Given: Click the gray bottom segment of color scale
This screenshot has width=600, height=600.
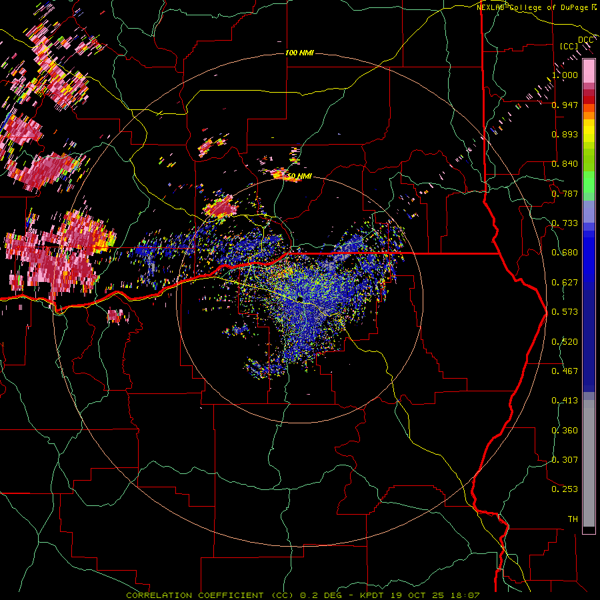Looking at the screenshot, I should coord(589,463).
